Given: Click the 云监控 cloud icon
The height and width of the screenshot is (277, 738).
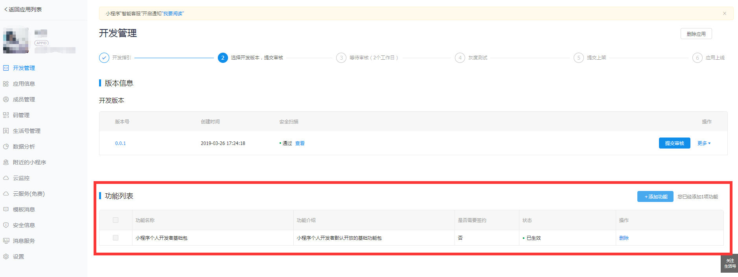Looking at the screenshot, I should click(6, 178).
